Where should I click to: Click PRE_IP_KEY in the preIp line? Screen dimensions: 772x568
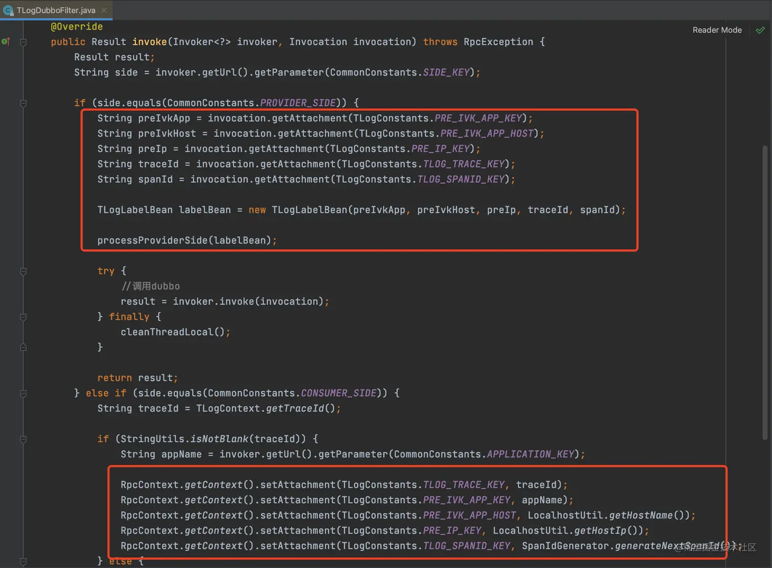point(440,149)
